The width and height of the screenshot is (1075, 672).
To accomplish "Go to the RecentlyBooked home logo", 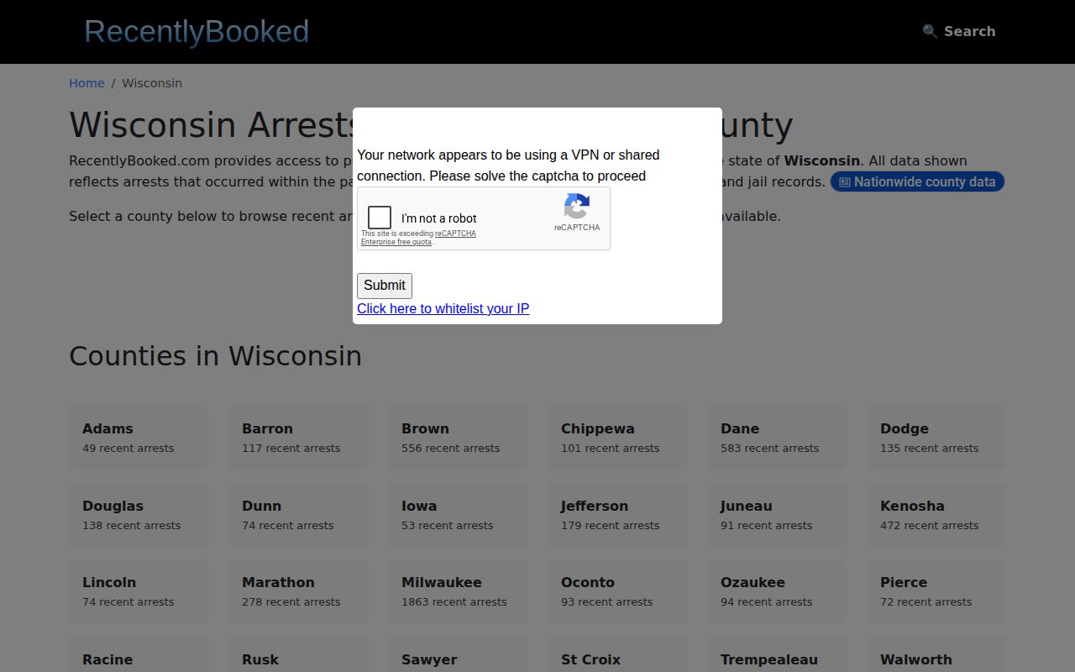I will (x=197, y=31).
